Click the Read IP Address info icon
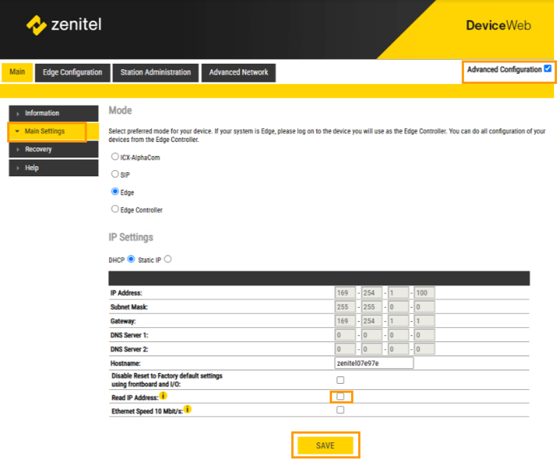Viewport: 557px width, 459px height. click(163, 396)
